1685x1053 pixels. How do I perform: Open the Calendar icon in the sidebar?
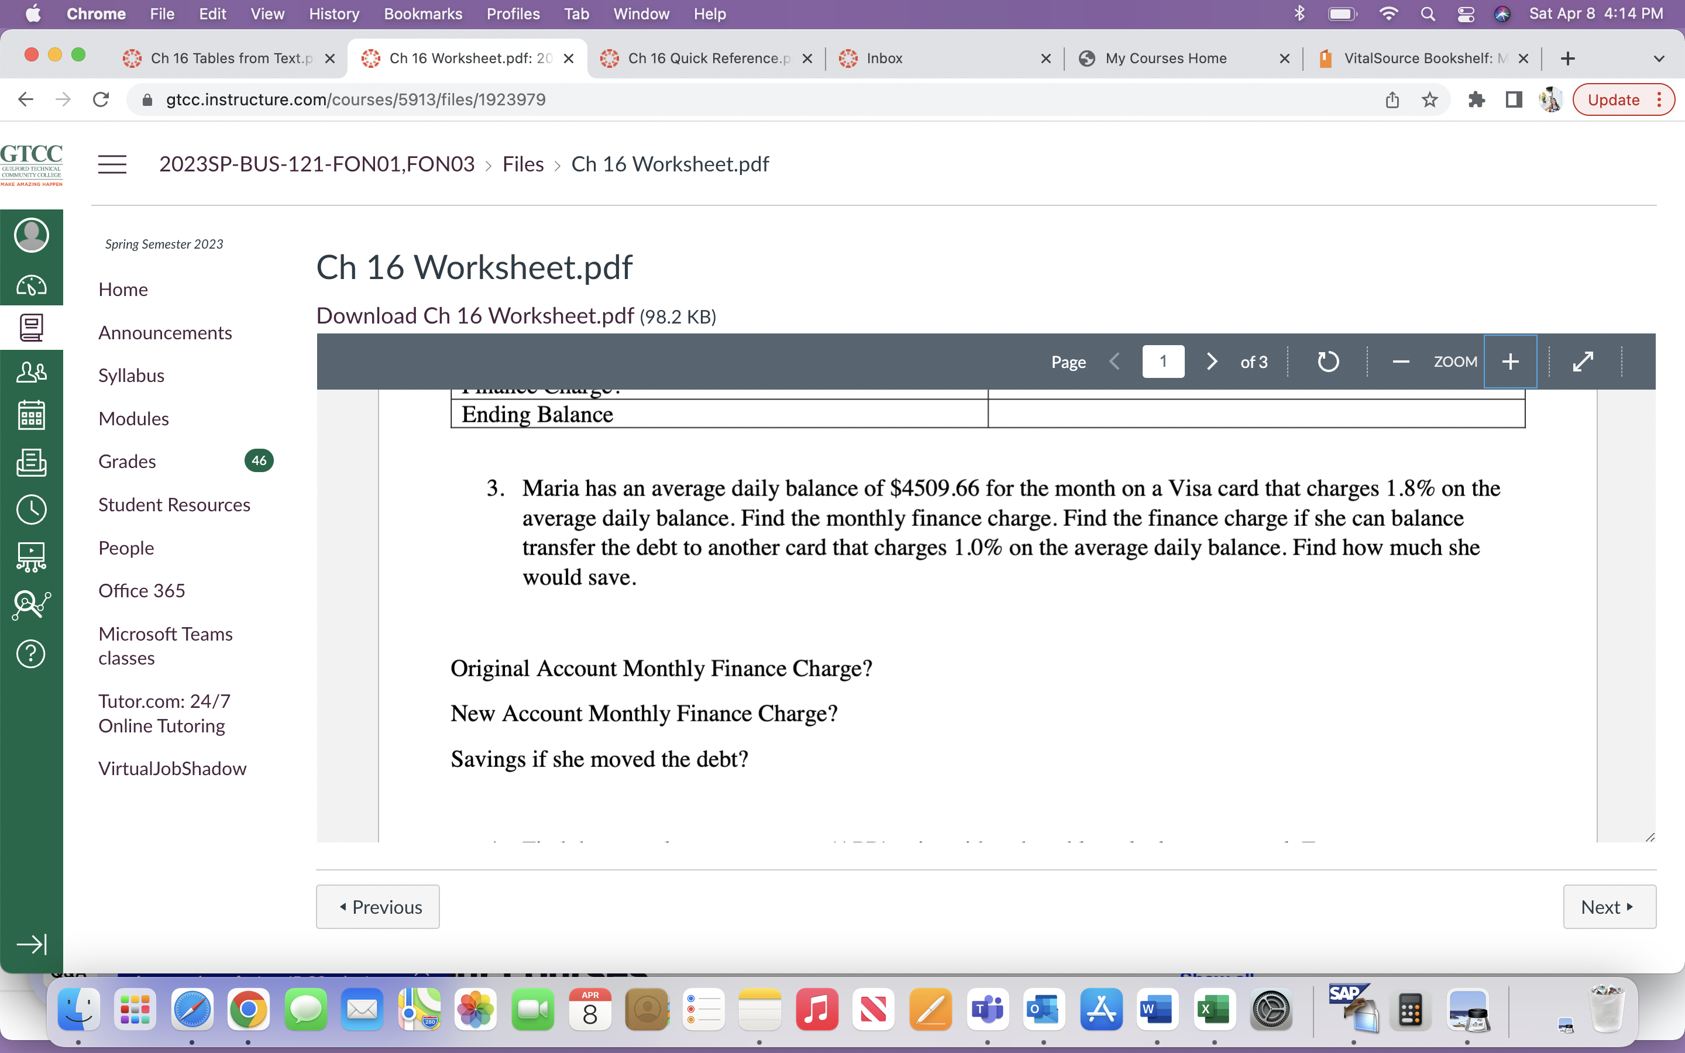click(32, 414)
